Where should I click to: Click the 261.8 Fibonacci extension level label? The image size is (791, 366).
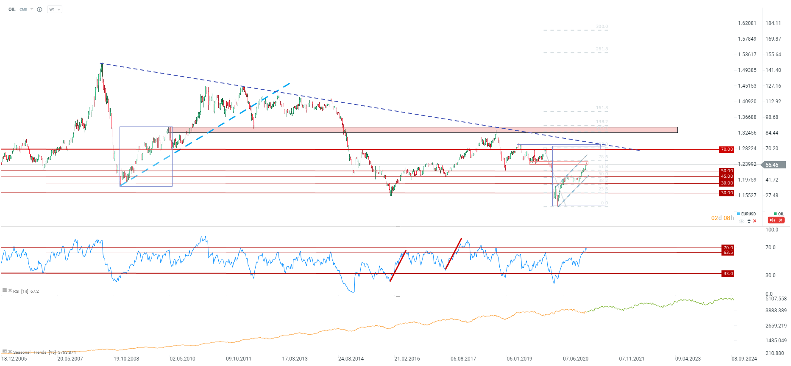[602, 49]
